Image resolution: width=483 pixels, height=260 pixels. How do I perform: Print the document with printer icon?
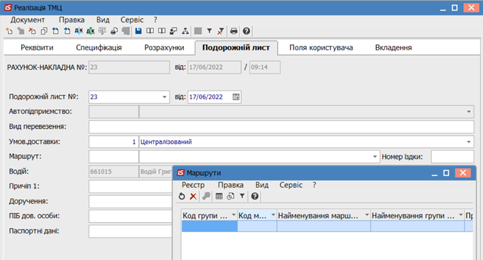pos(234,31)
